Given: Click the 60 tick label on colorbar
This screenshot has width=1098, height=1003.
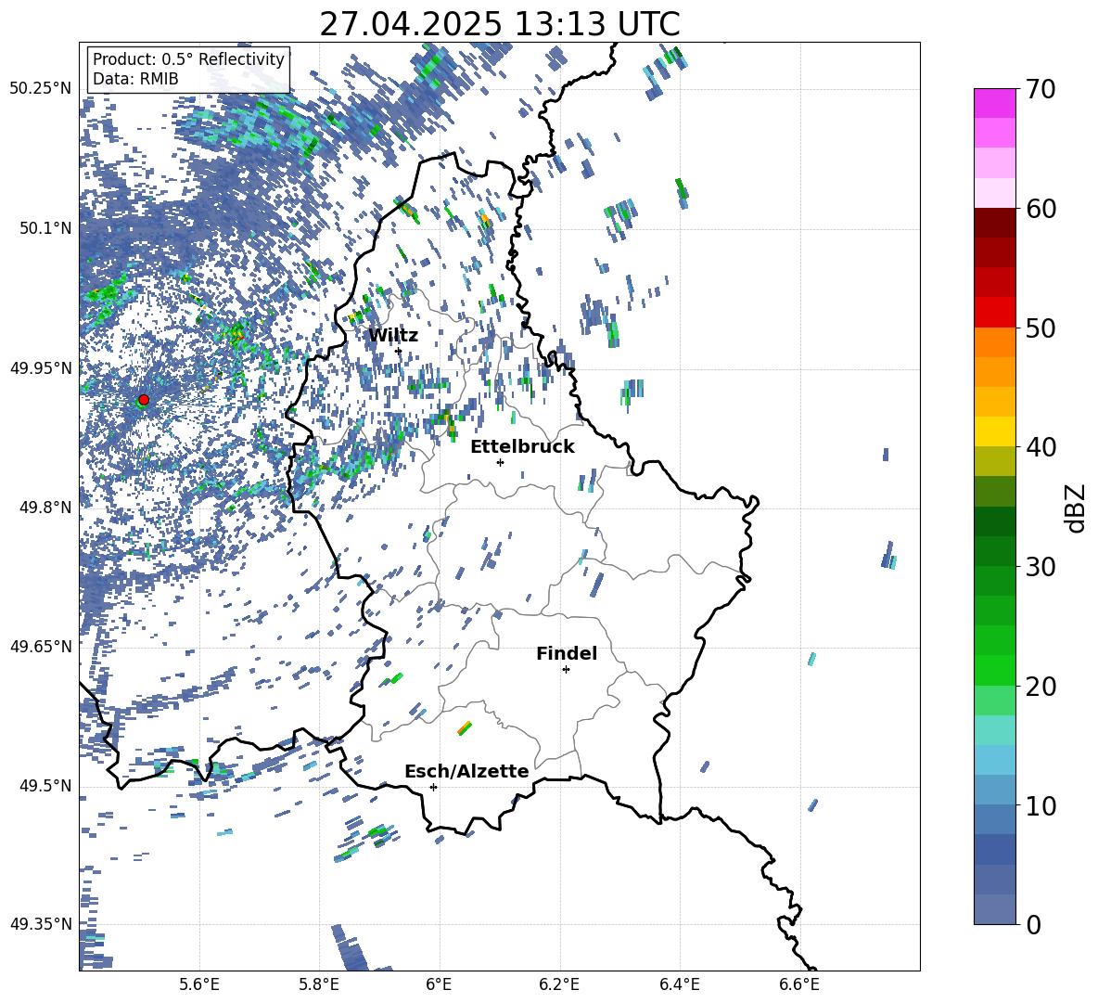Looking at the screenshot, I should (x=1041, y=209).
